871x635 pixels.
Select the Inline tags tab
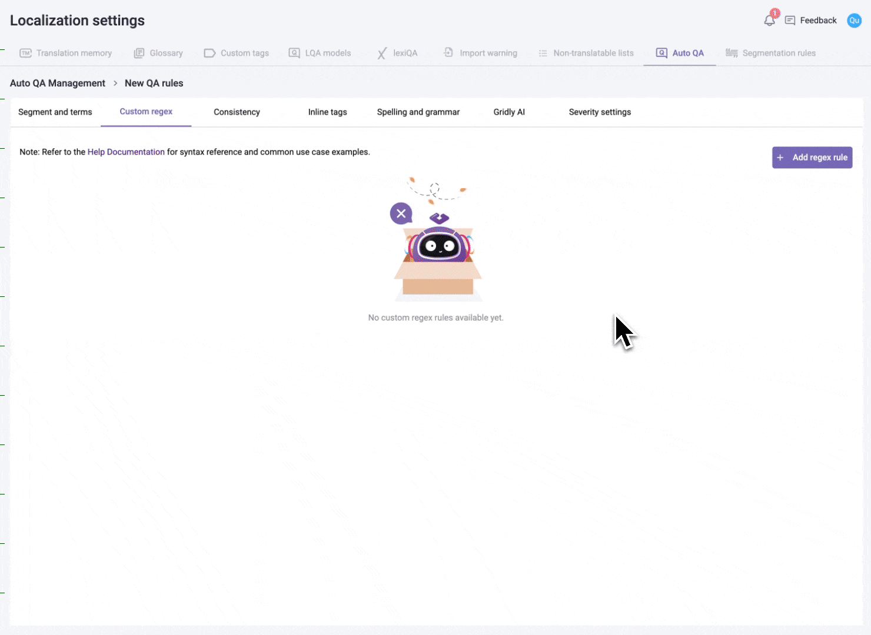(327, 112)
